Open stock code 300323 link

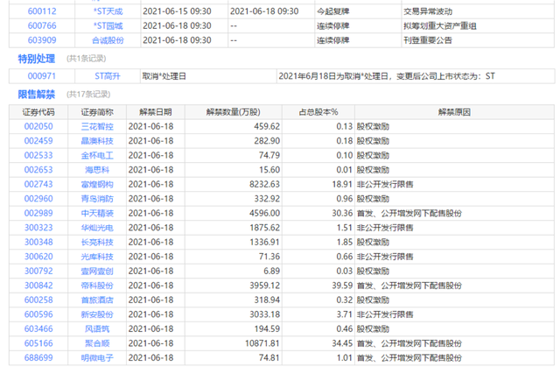[38, 228]
